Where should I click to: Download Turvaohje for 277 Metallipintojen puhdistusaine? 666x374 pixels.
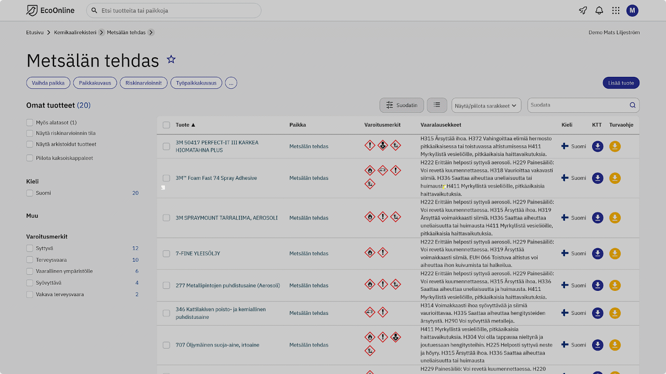[x=615, y=285]
